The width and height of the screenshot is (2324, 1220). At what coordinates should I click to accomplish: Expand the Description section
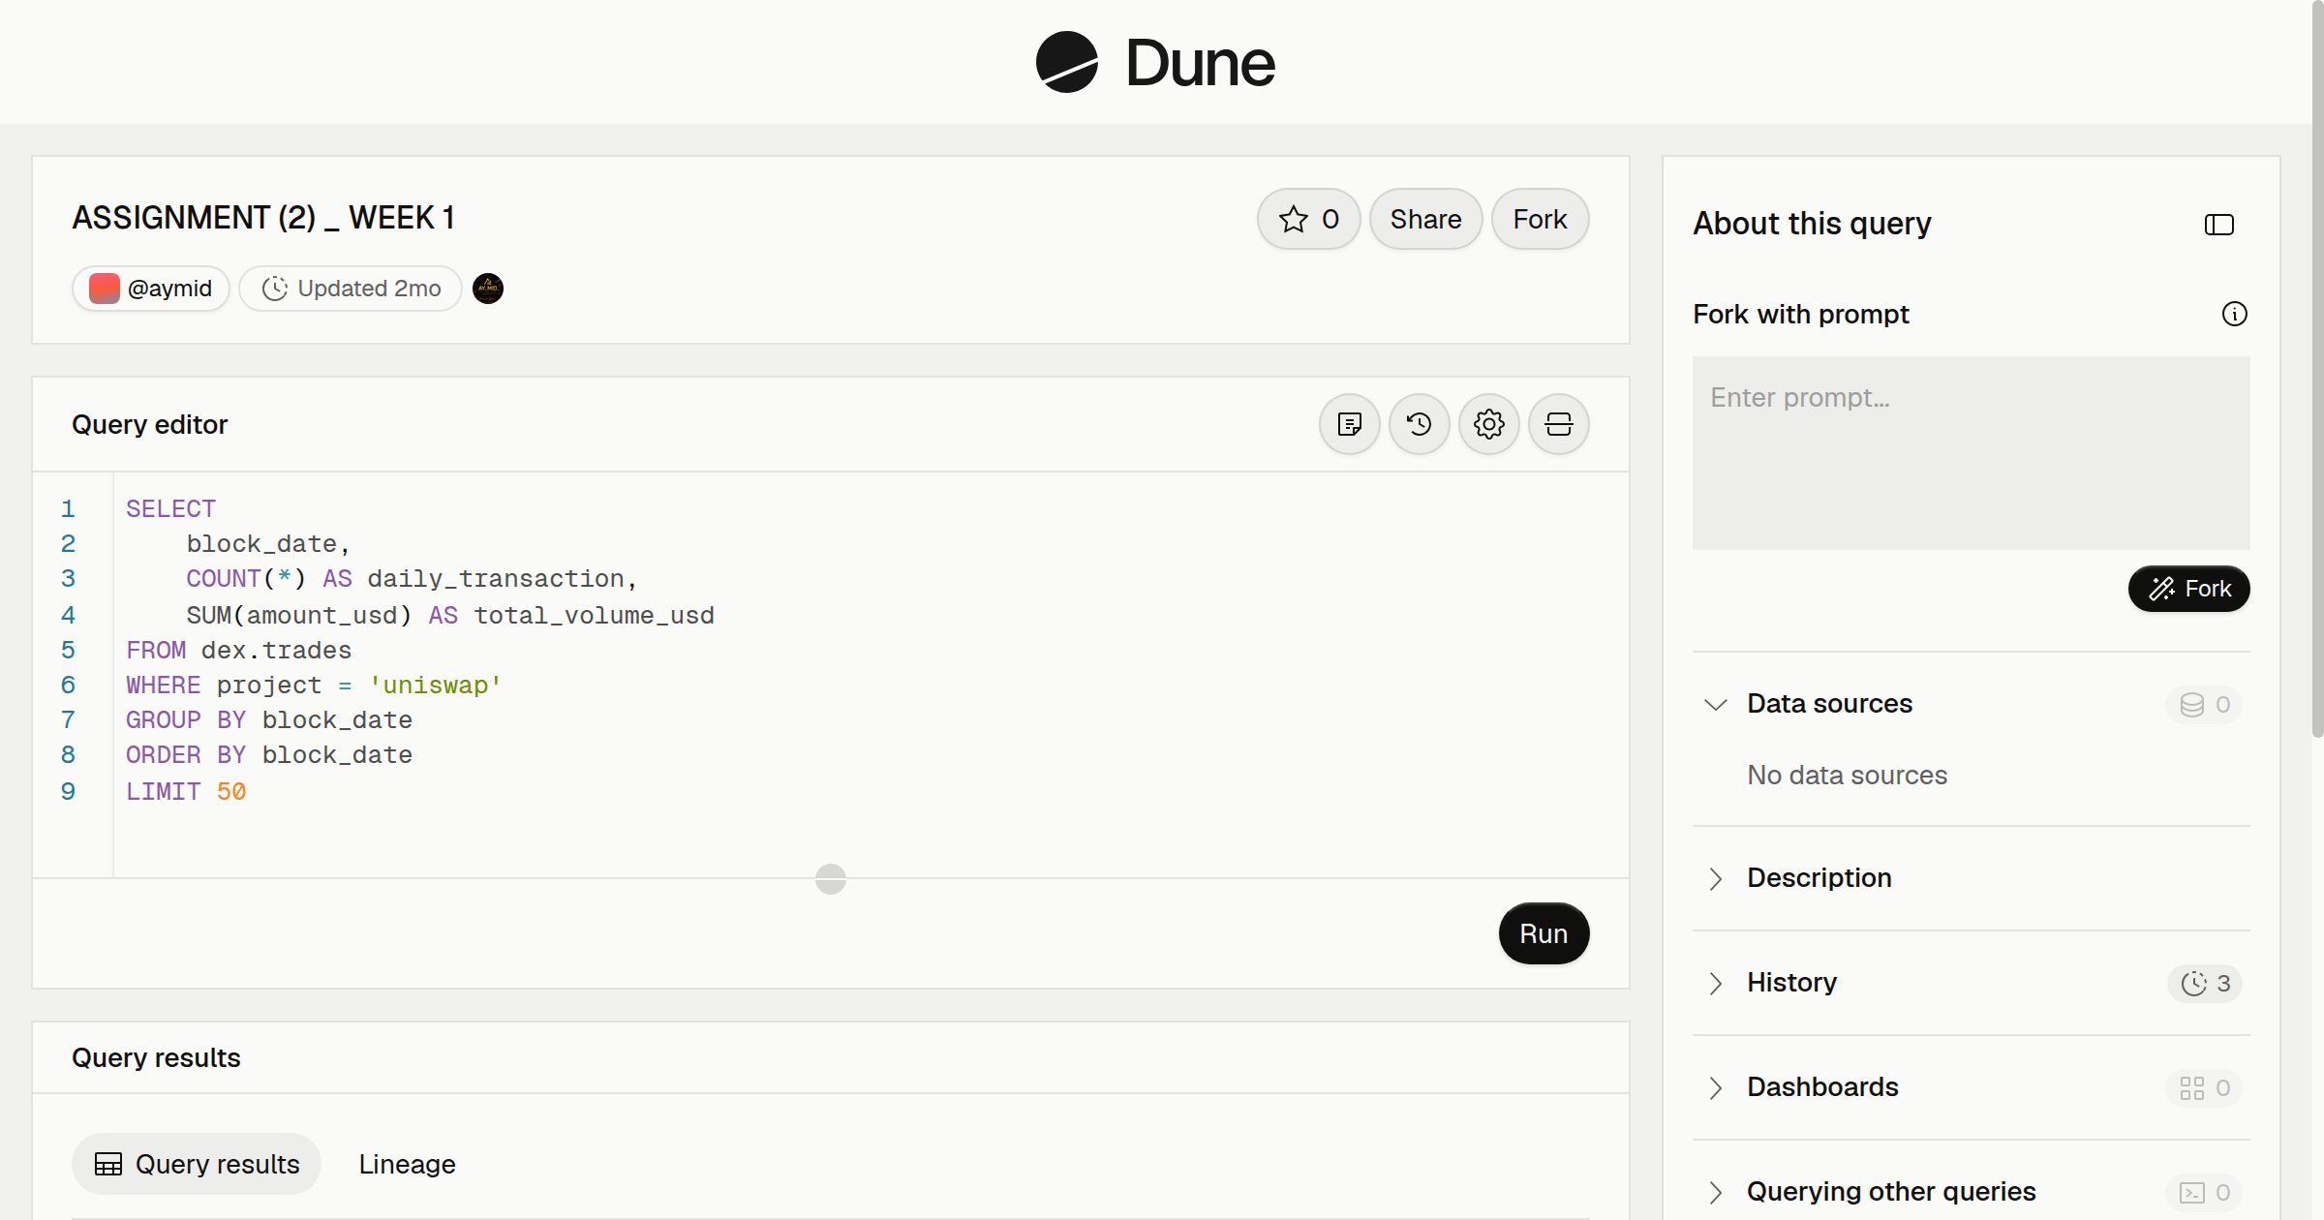coord(1715,878)
